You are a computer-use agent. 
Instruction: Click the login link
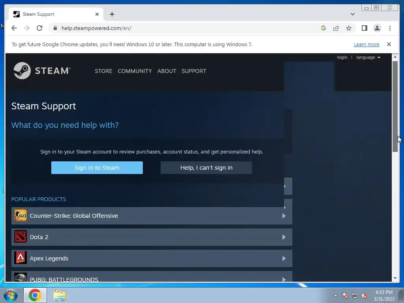click(x=342, y=57)
